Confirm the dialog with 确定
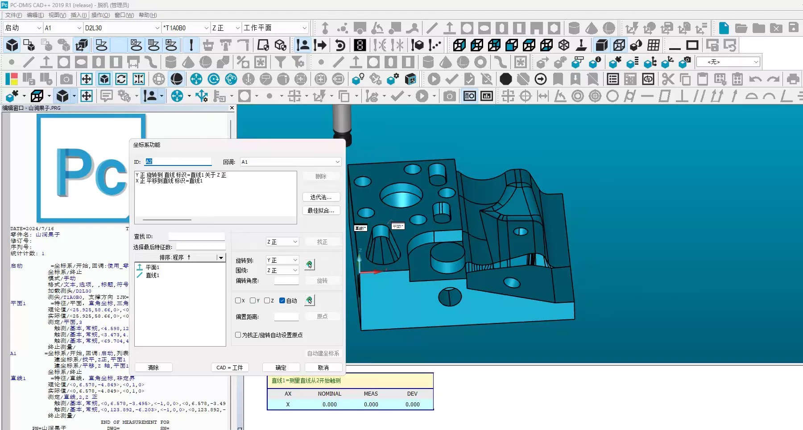803x430 pixels. coord(281,368)
